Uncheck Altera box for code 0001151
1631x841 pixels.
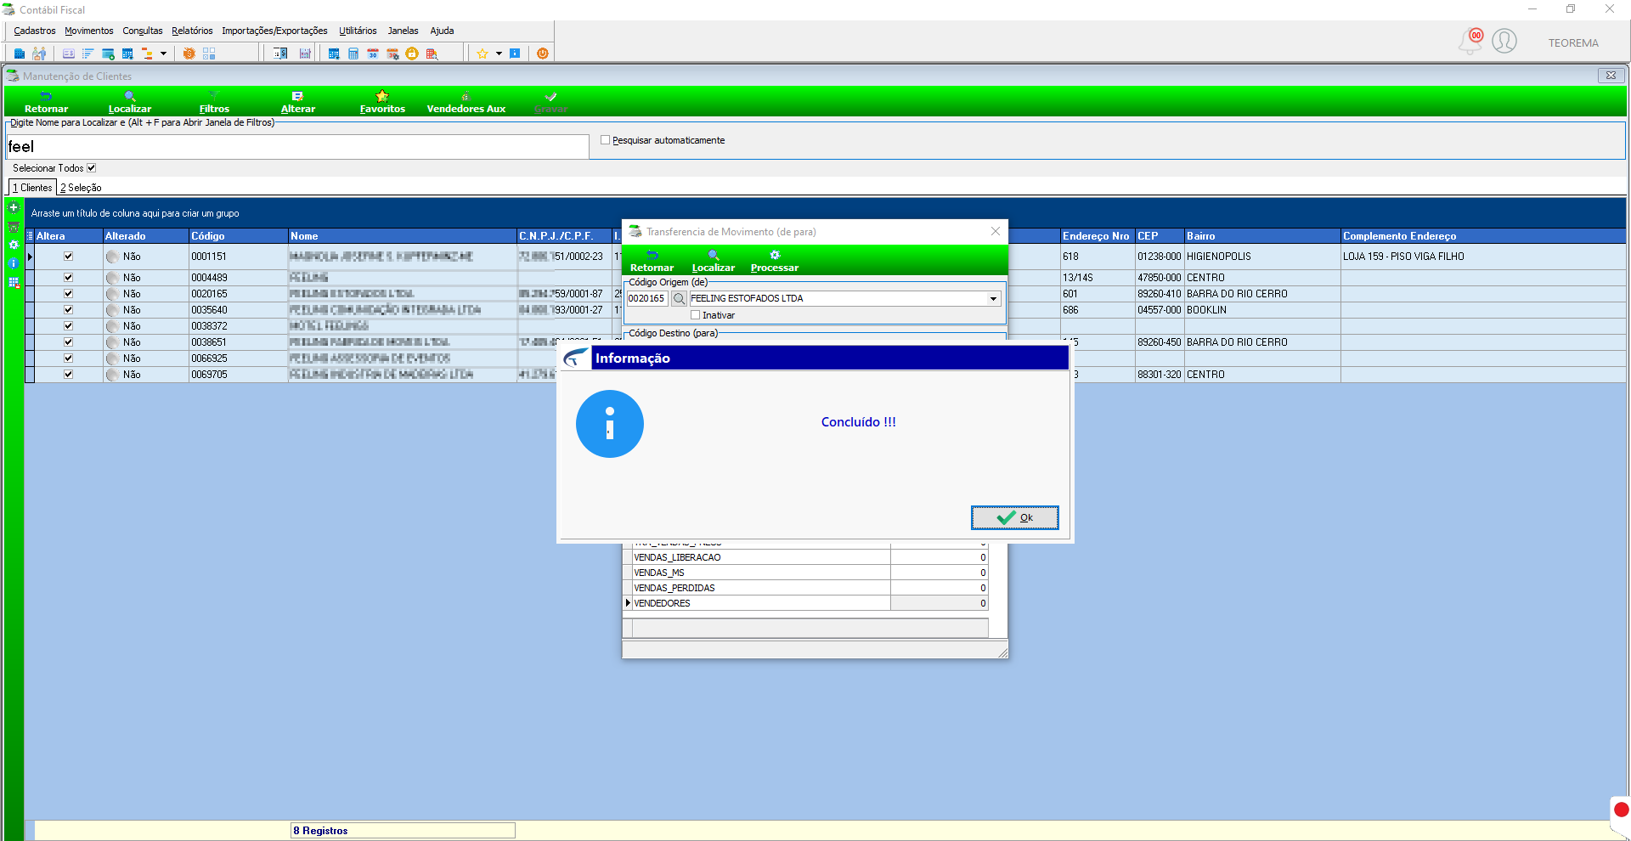pos(68,257)
